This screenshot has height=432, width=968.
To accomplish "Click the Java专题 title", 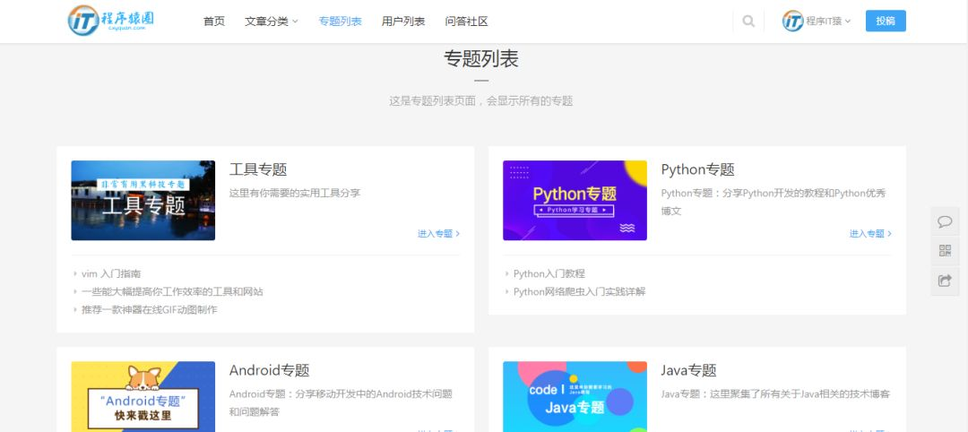I will [x=688, y=370].
